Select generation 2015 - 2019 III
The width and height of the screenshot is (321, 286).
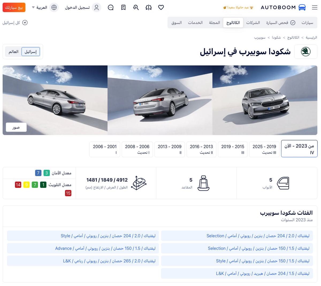point(233,149)
